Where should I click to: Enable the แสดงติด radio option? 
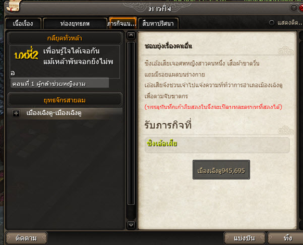coord(272,23)
